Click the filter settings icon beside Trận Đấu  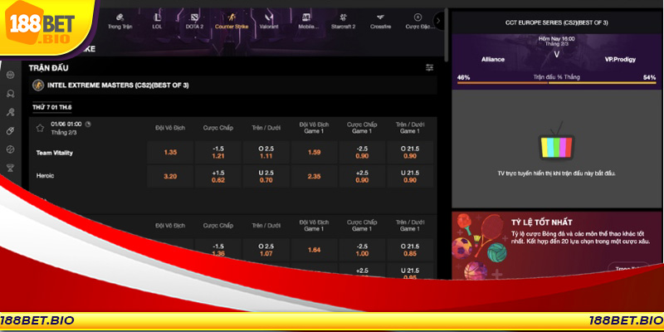click(429, 67)
